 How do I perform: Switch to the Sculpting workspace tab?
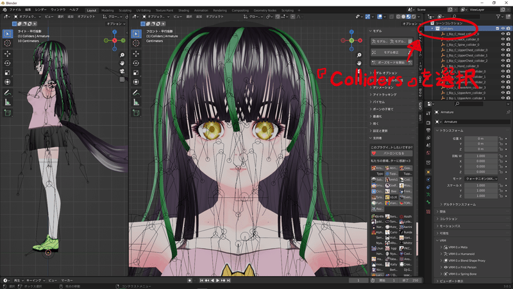click(124, 10)
